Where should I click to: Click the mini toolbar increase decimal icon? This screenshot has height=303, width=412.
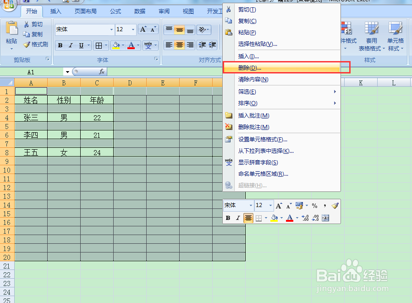[x=305, y=218]
